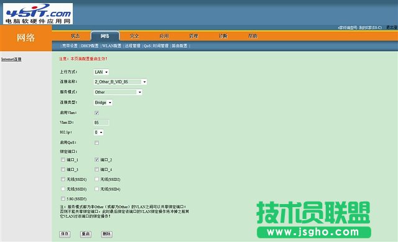Open 宽带设置 submenu

click(x=70, y=45)
